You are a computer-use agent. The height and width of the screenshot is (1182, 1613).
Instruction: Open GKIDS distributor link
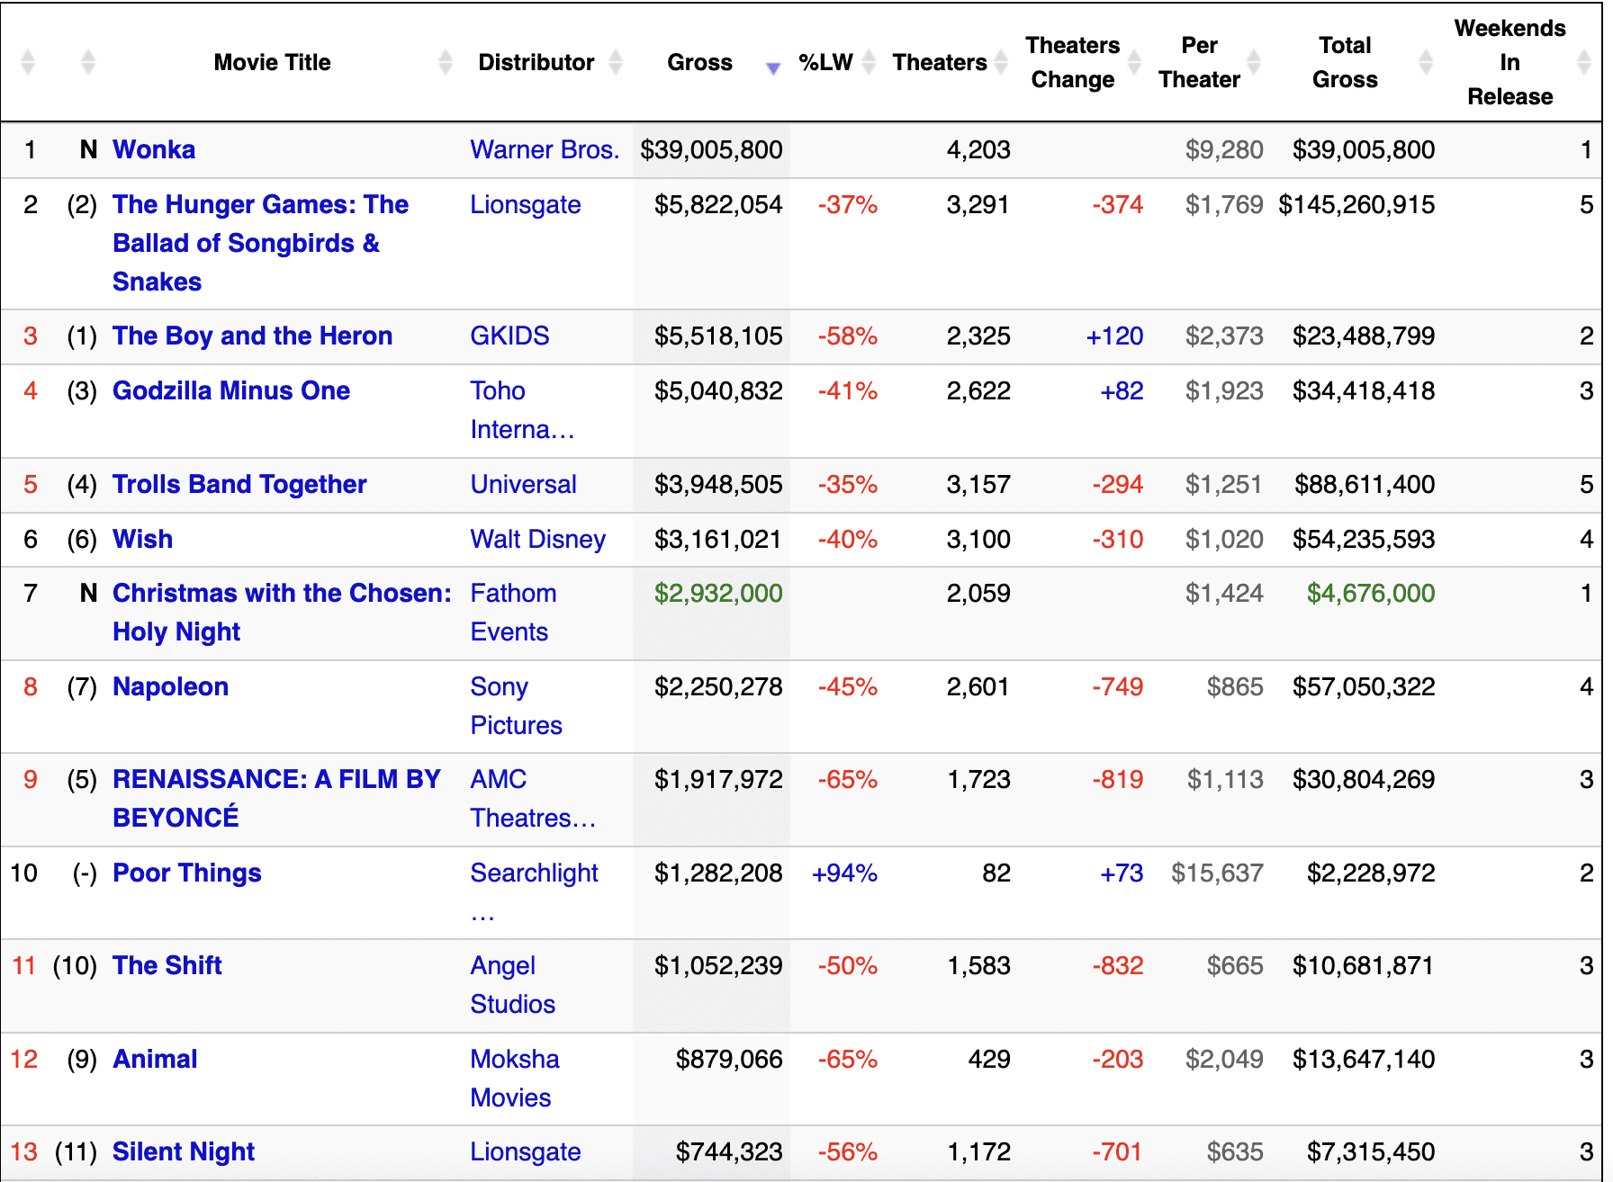(x=509, y=336)
